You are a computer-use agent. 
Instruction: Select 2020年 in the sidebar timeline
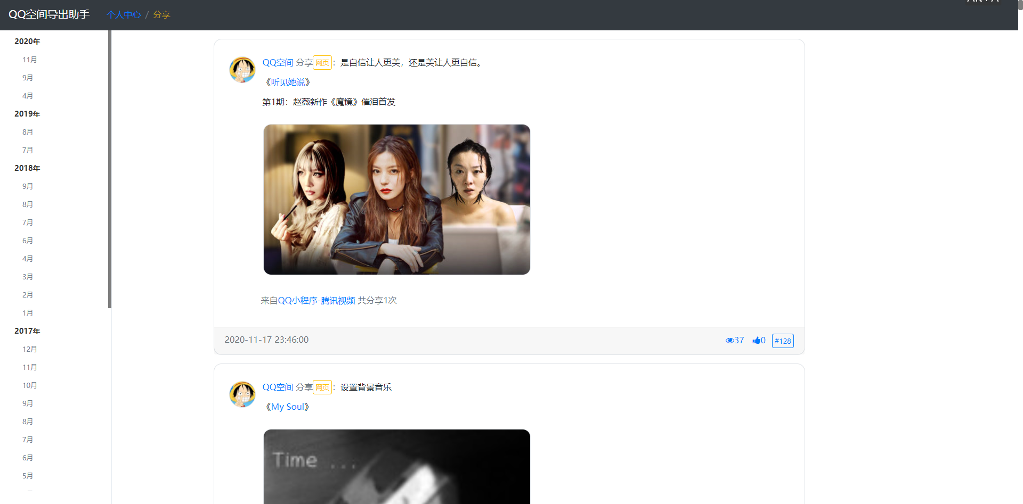click(x=27, y=42)
